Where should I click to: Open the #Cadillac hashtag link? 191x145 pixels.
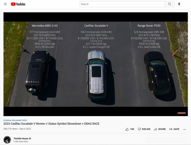(x=7, y=120)
